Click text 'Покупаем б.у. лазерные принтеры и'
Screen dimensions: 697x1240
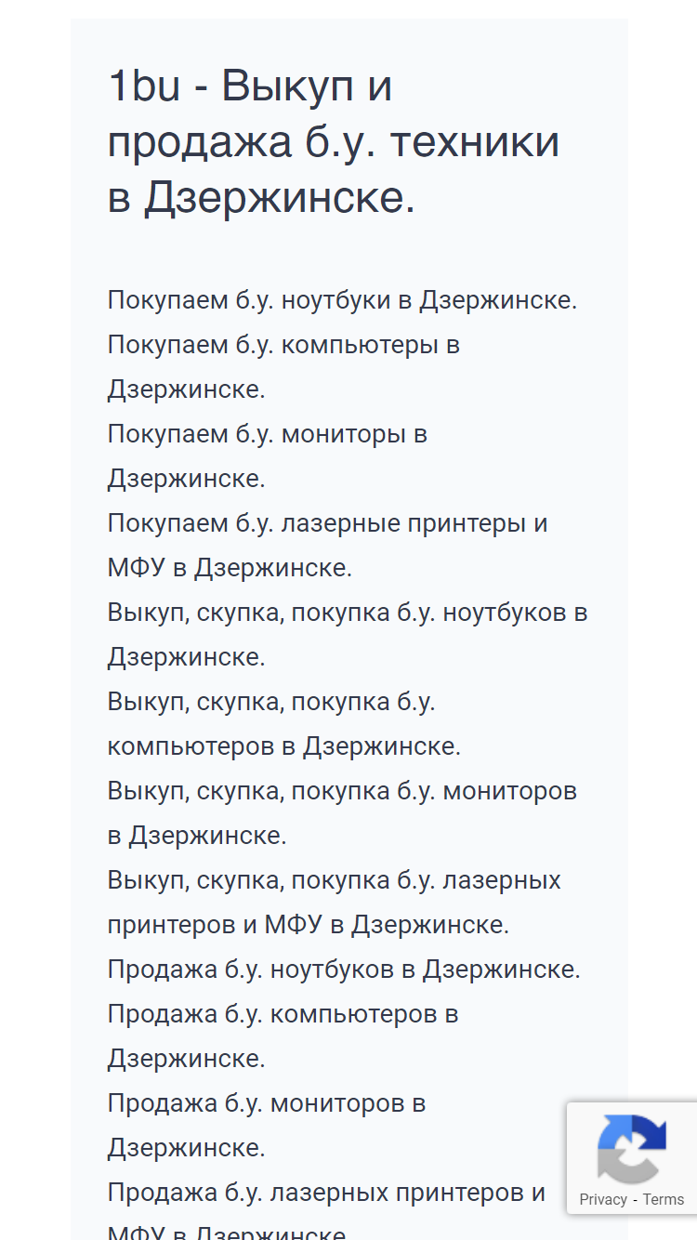coord(328,524)
